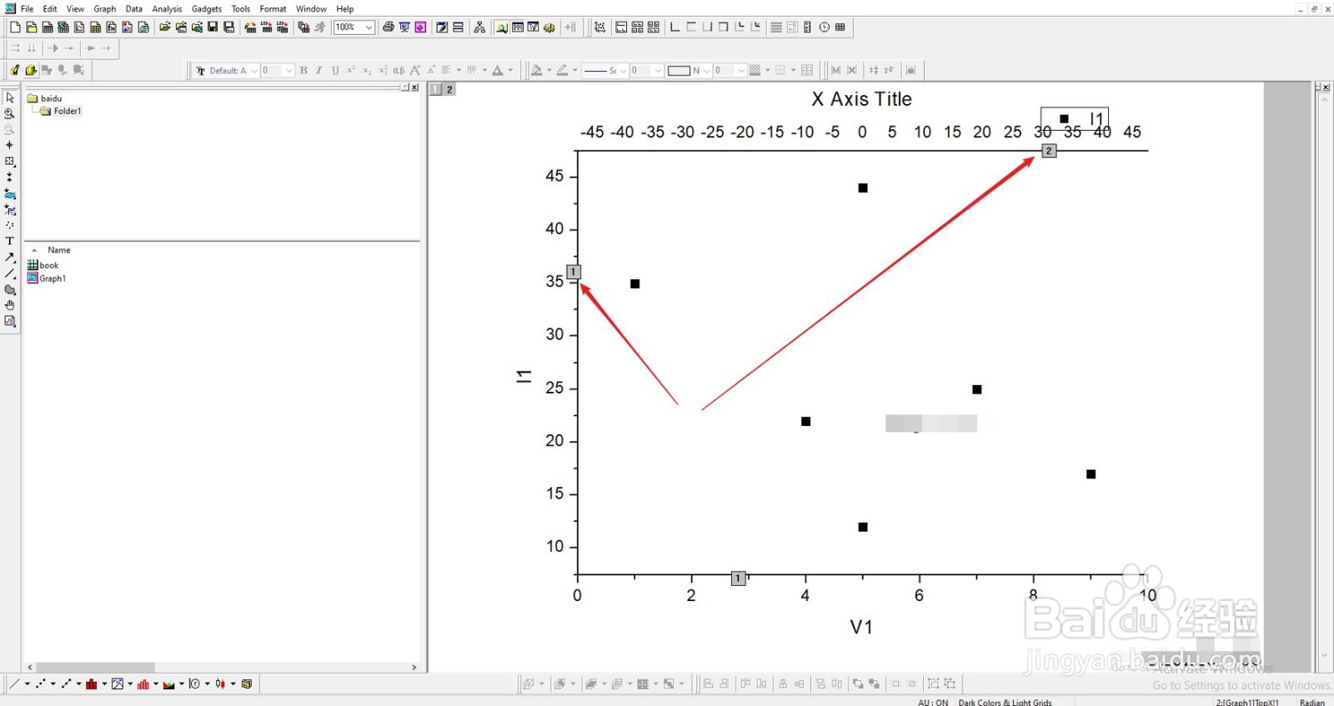Click the layer 2 marker on top axis
This screenshot has height=706, width=1334.
(1049, 151)
